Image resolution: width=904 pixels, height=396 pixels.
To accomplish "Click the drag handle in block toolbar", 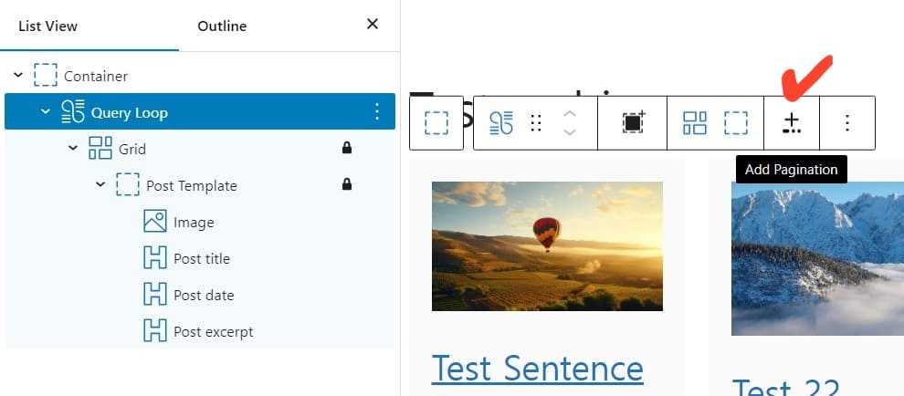I will tap(537, 123).
